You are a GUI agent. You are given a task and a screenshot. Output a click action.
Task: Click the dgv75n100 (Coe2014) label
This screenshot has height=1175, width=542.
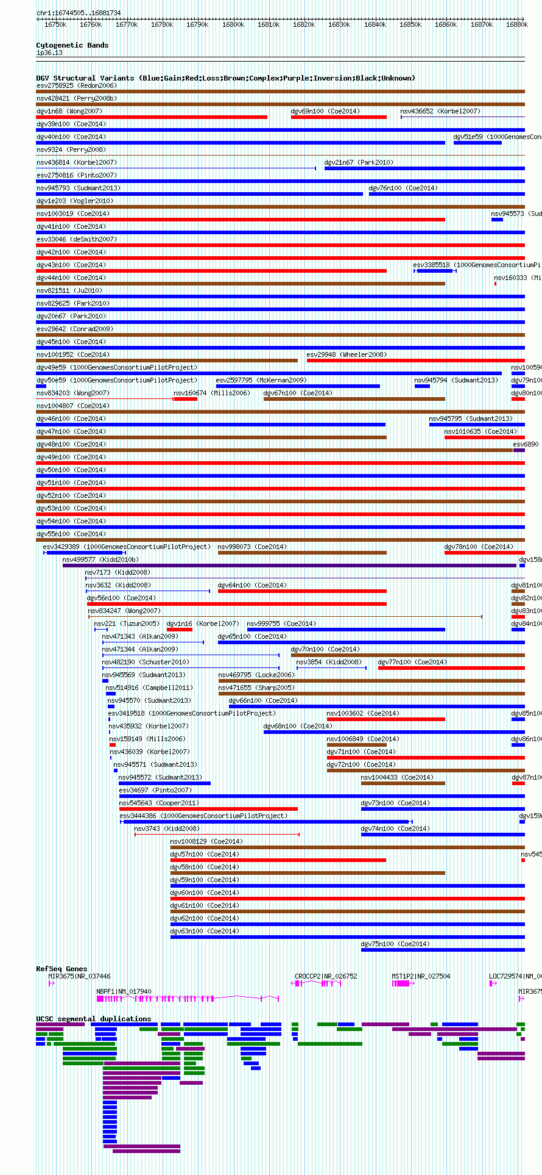pyautogui.click(x=395, y=944)
